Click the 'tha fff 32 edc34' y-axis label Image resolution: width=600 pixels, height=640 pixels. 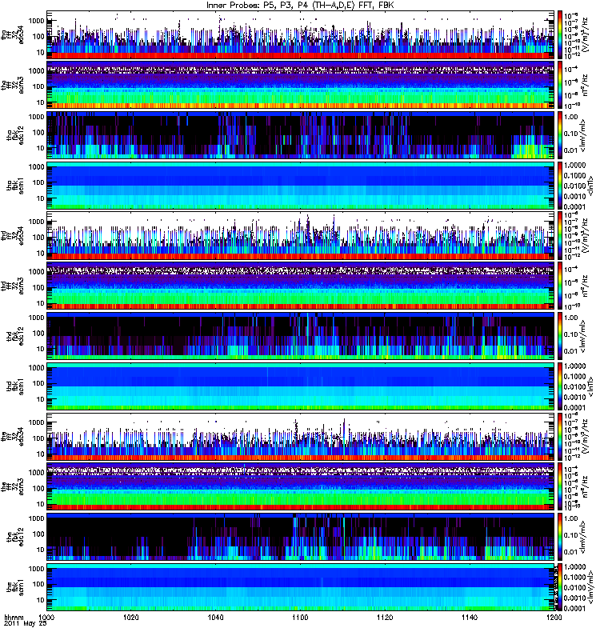point(12,34)
